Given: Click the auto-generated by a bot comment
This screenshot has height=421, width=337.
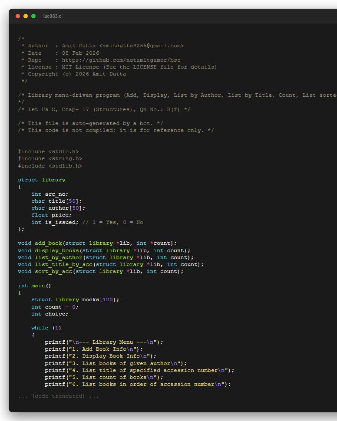Looking at the screenshot, I should (91, 123).
